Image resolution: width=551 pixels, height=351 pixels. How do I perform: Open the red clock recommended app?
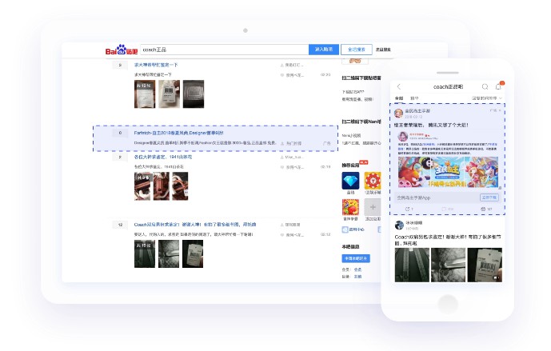coord(371,181)
